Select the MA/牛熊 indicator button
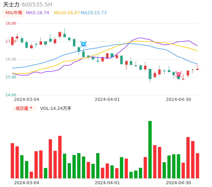 point(14,13)
